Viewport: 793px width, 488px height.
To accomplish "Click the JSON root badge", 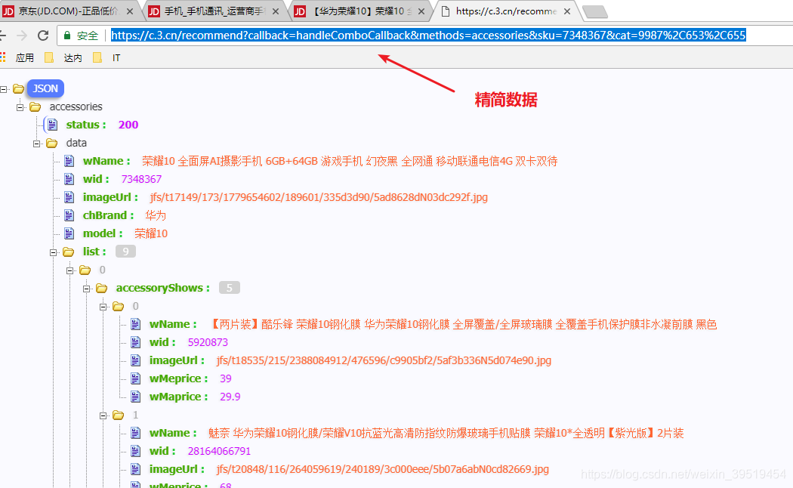I will coord(45,88).
